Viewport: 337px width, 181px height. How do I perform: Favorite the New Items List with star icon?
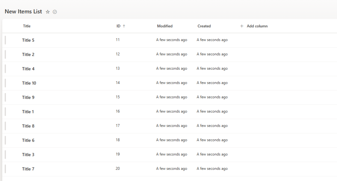pos(48,12)
